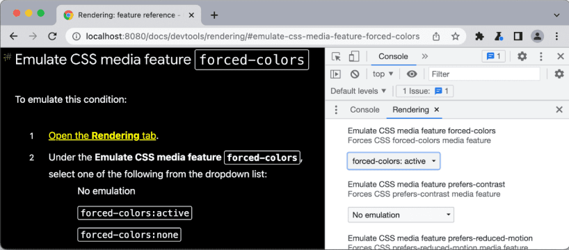Click the heading anchor hash icon
The height and width of the screenshot is (250, 569).
coord(8,57)
